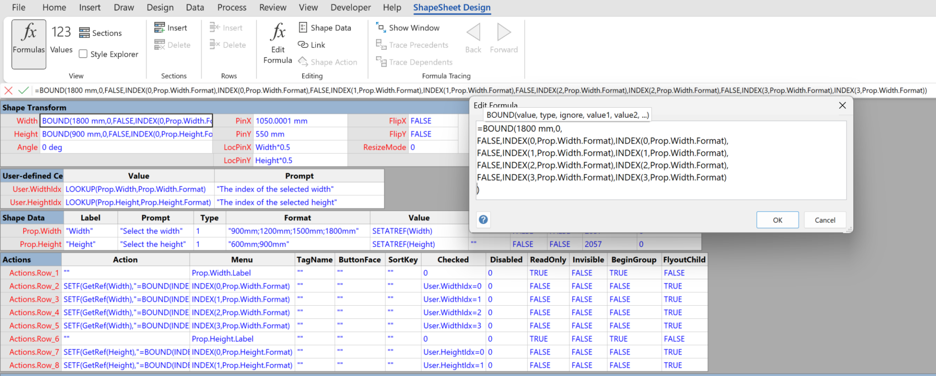Collapse the Actions section header
The image size is (936, 376).
[x=17, y=259]
